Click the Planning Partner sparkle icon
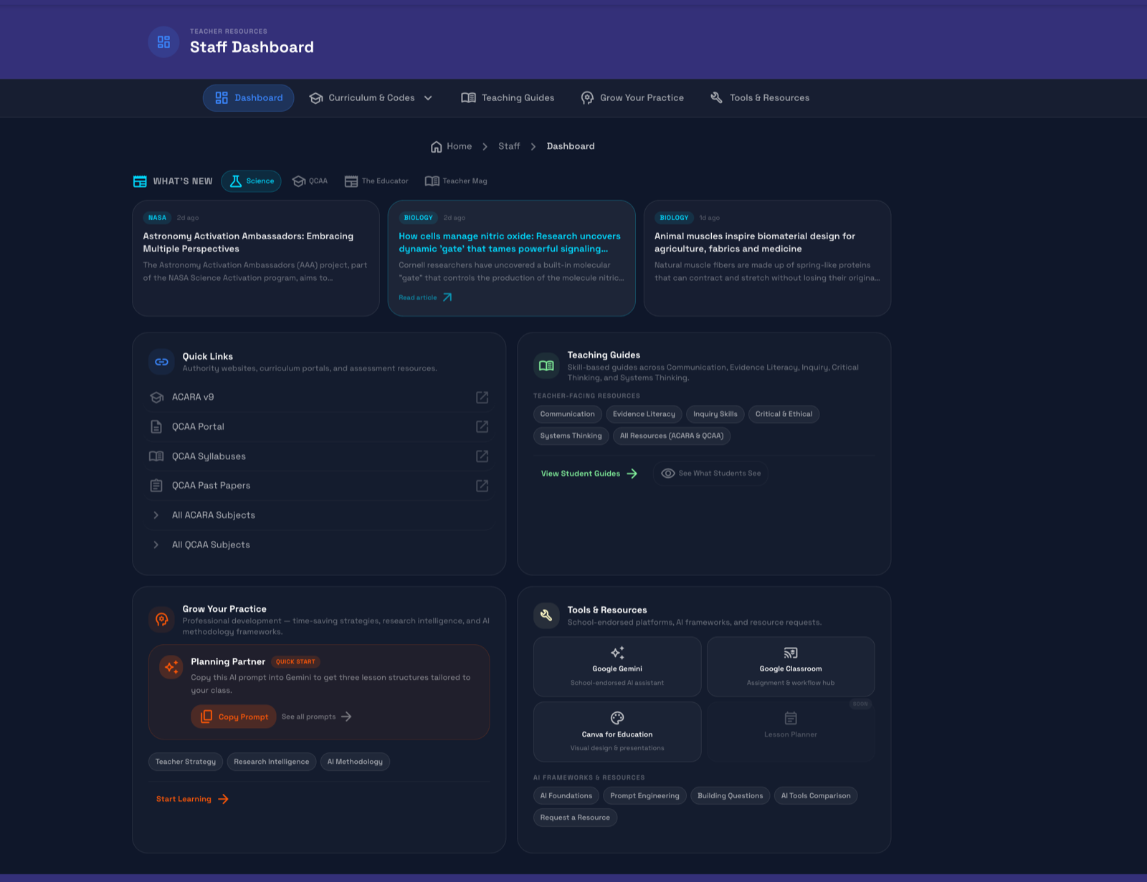The height and width of the screenshot is (882, 1147). 171,667
